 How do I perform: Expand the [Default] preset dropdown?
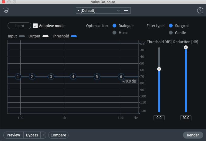tap(99, 11)
